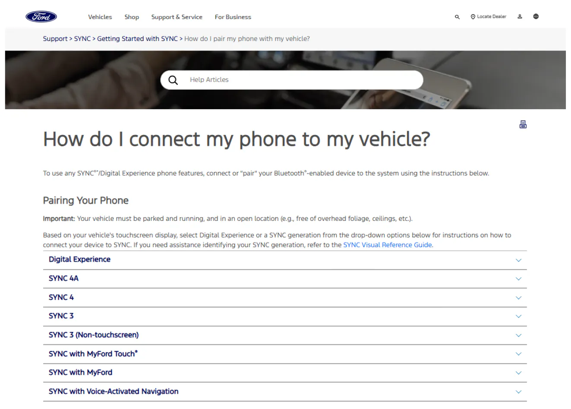Click the Voice-Activated Navigation row chevron
The height and width of the screenshot is (409, 571).
pyautogui.click(x=519, y=392)
